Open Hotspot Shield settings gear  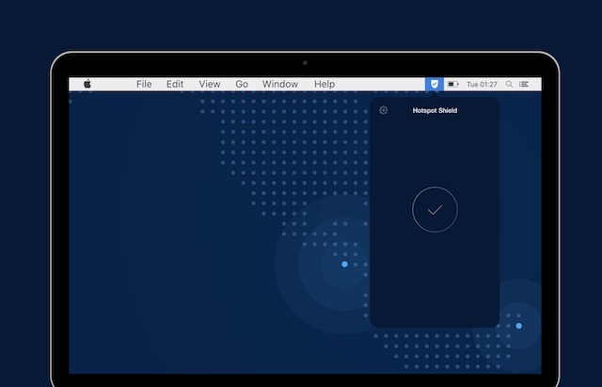point(383,110)
